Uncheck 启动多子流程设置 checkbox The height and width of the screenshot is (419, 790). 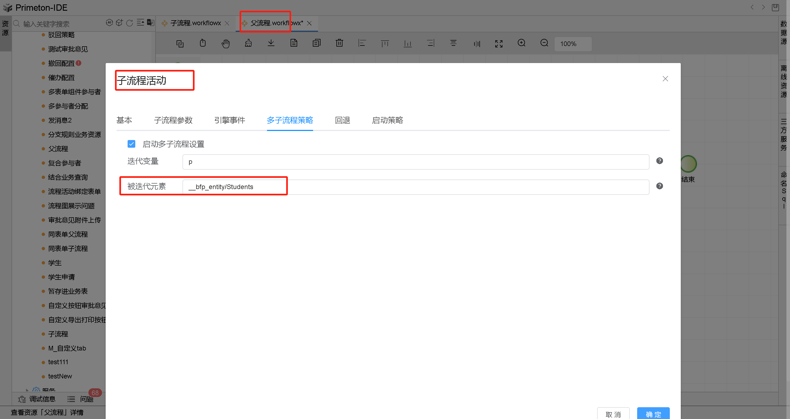[131, 144]
